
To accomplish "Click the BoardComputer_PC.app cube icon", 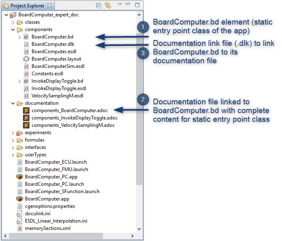I will (20, 177).
